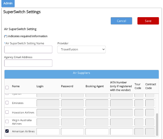Click American Airlines Booking Agent field
Viewport: 163px width, 139px height.
click(97, 132)
